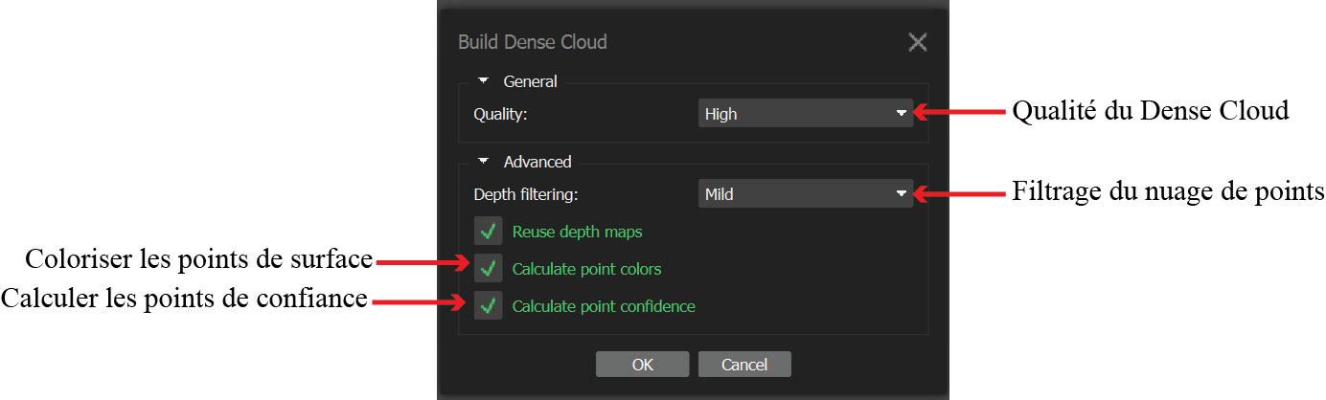Open the Depth filtering dropdown set to Mild
Screen dimensions: 1326x400
[805, 194]
